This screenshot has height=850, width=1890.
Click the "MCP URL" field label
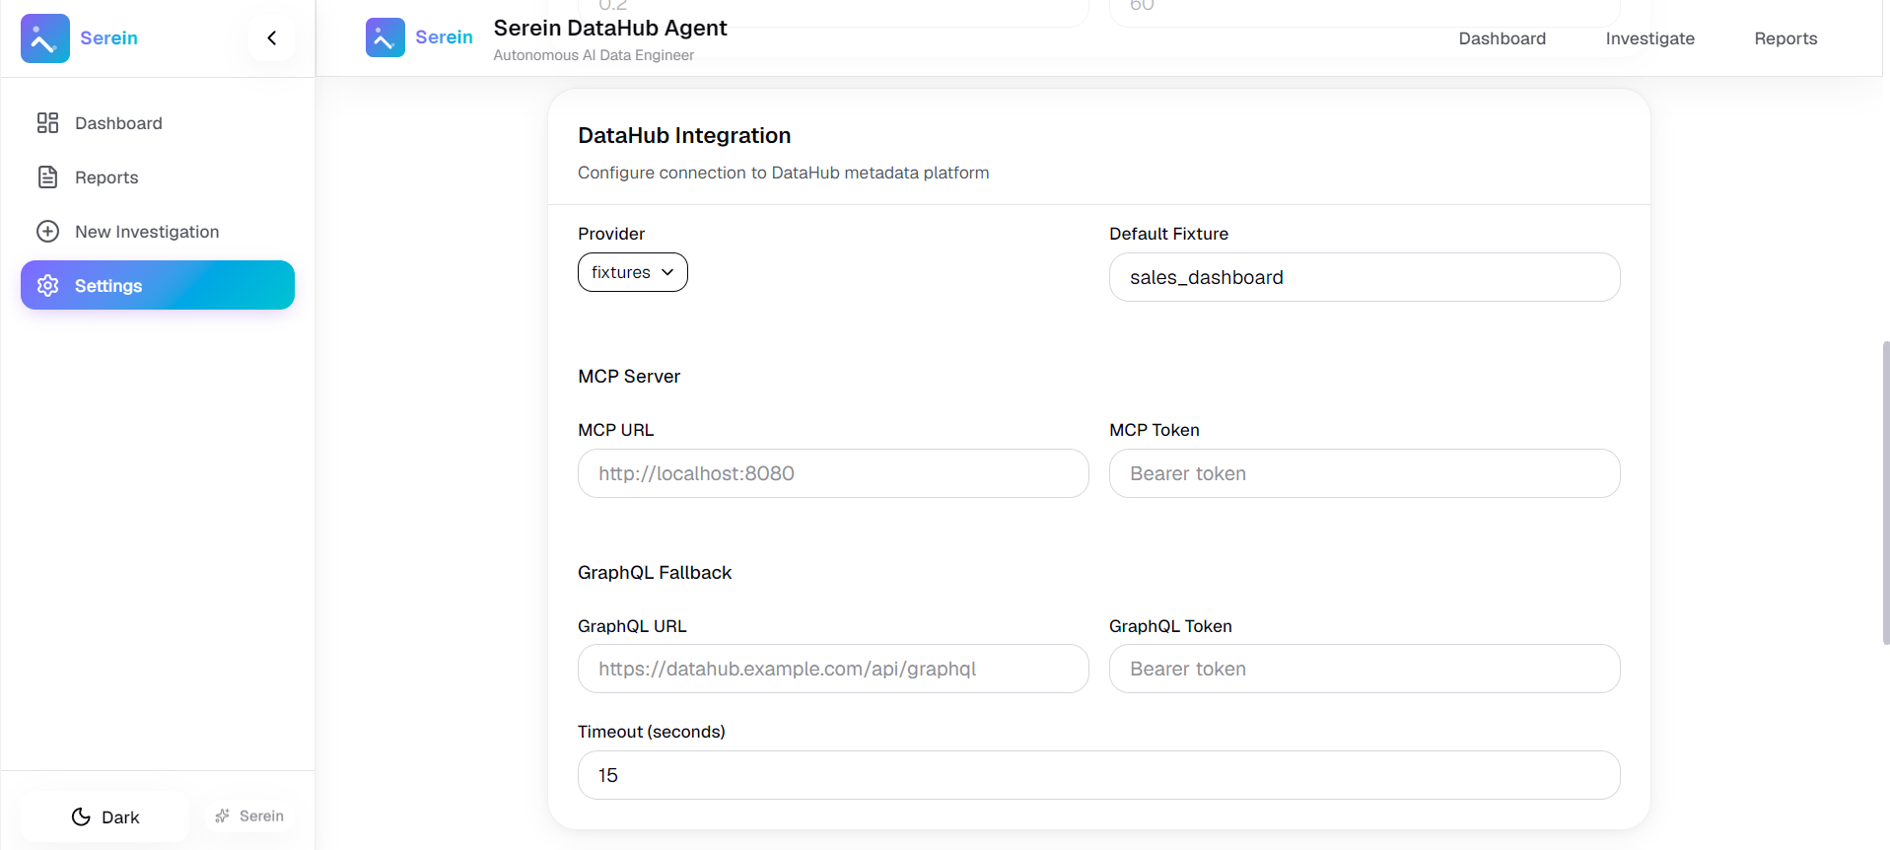pos(616,430)
